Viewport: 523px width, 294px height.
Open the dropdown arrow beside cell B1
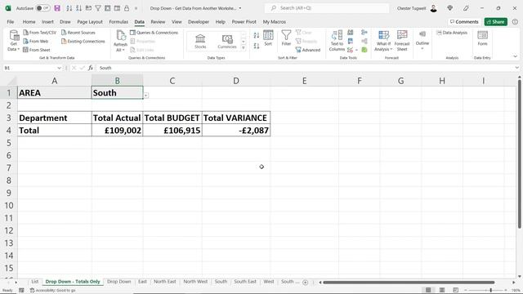(146, 96)
